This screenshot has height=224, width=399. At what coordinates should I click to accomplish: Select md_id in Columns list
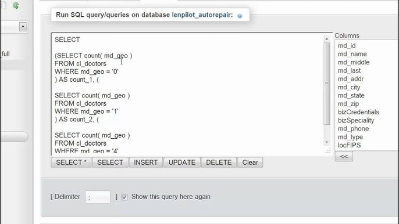[347, 46]
